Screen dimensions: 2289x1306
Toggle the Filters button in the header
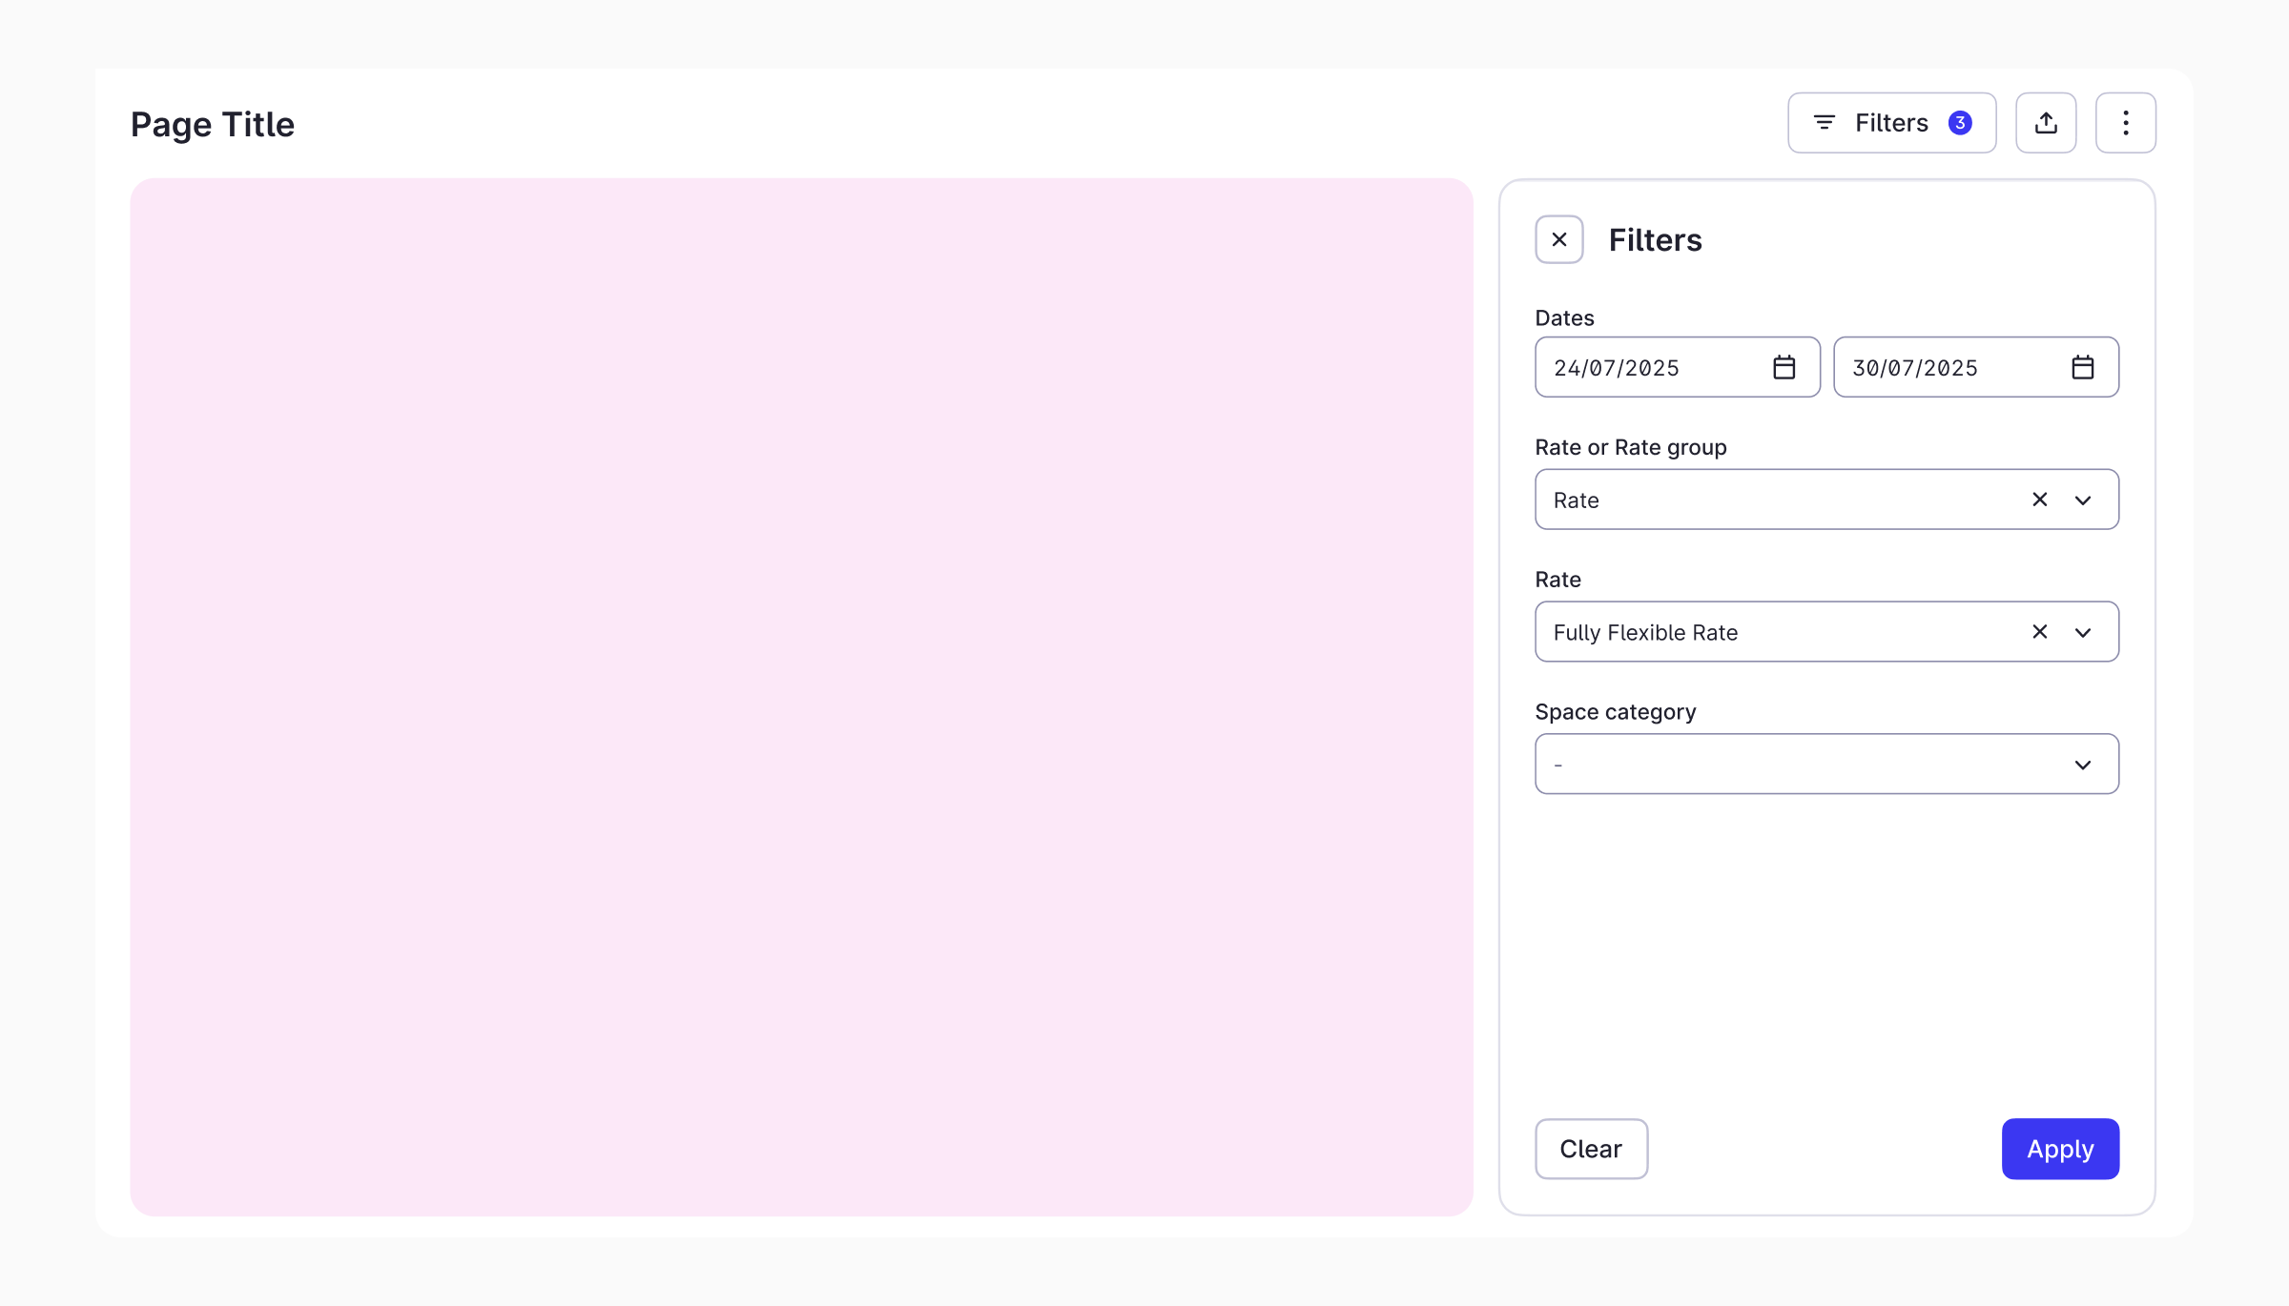[x=1890, y=123]
